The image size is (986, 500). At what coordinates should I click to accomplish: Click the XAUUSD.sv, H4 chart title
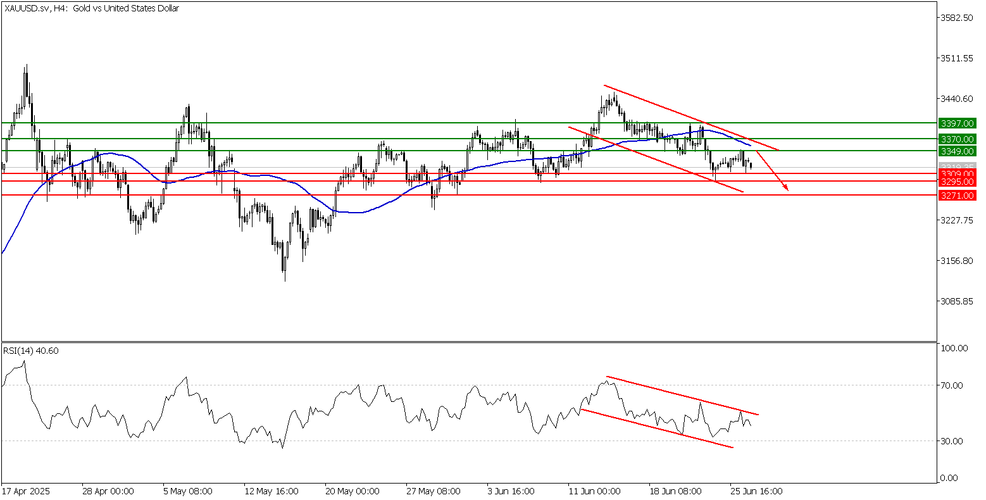click(x=92, y=9)
